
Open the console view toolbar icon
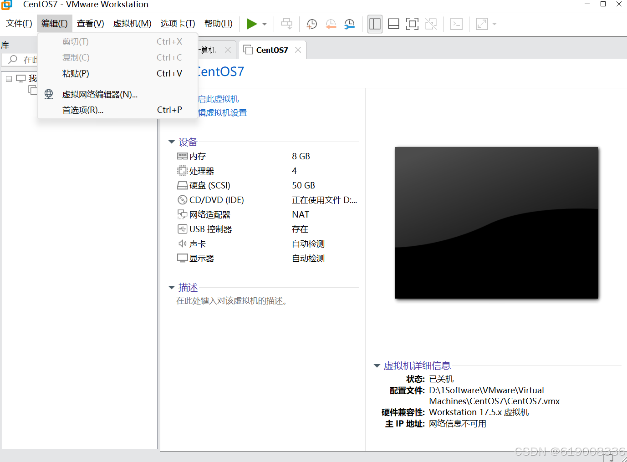click(x=456, y=24)
